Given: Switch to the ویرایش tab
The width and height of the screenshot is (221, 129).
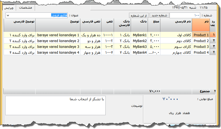Looking at the screenshot, I should 9,7.
